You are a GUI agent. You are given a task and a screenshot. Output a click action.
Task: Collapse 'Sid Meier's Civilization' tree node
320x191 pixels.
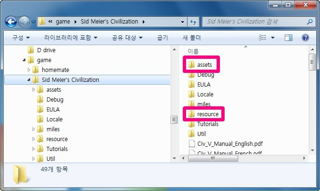point(29,80)
